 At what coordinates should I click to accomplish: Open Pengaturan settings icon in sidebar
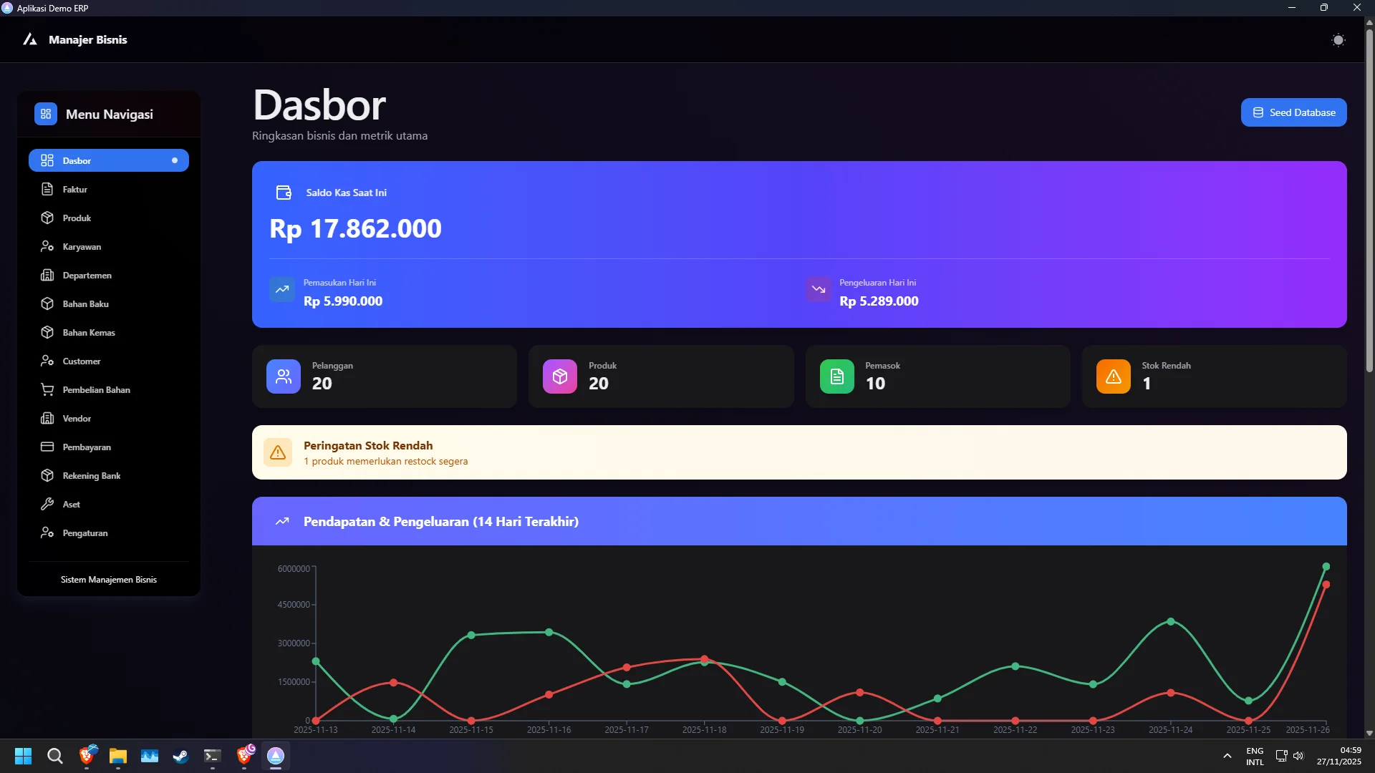point(47,533)
